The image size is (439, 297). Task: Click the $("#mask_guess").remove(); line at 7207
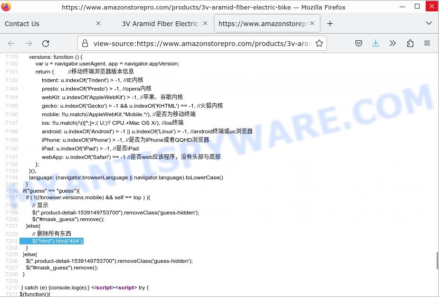62,268
